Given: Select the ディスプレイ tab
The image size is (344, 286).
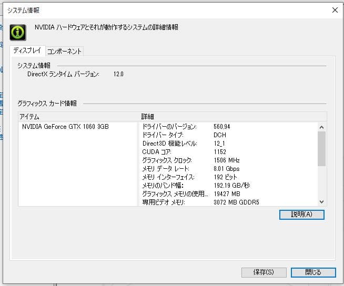Looking at the screenshot, I should [x=27, y=50].
